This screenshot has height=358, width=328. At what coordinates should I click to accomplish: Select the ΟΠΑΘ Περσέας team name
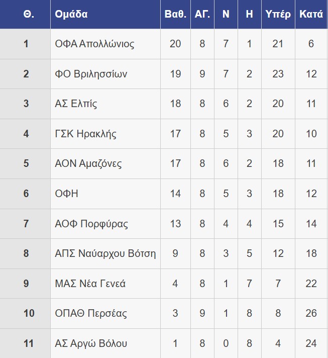[91, 313]
